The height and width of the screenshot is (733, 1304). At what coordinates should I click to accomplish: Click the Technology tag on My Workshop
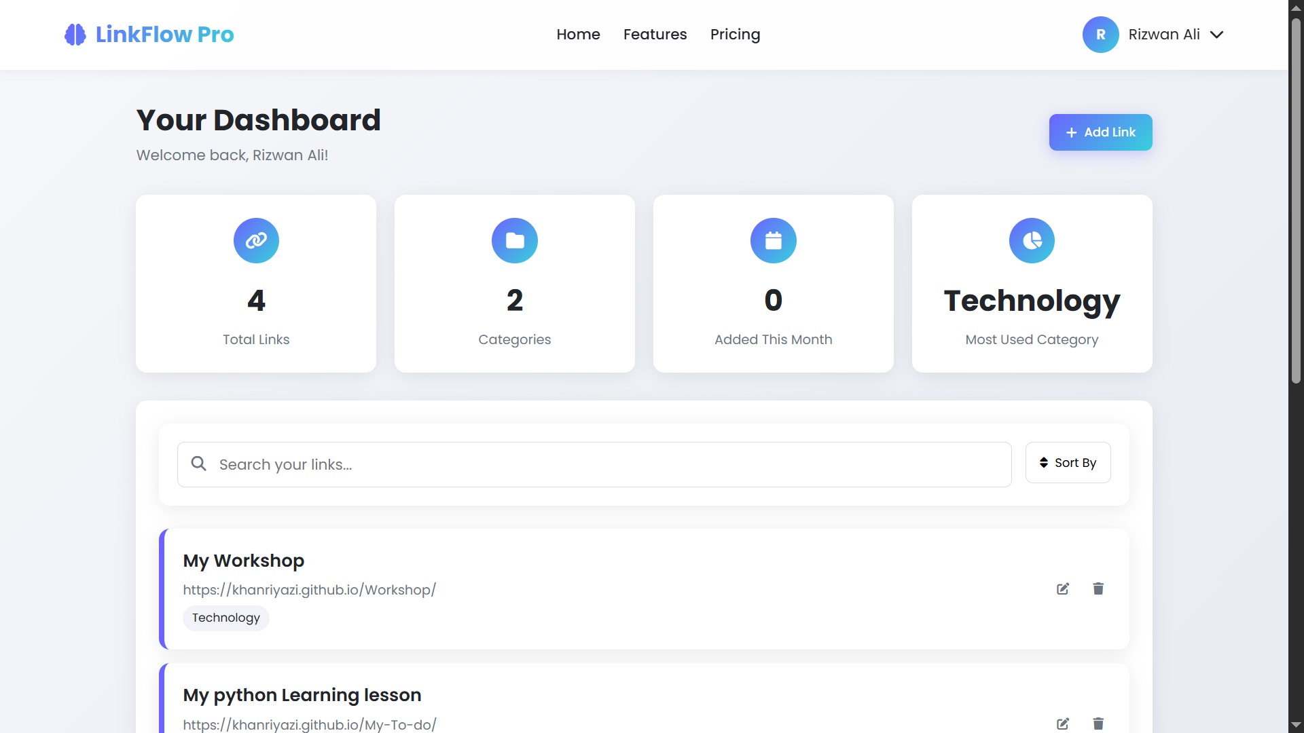(x=225, y=618)
